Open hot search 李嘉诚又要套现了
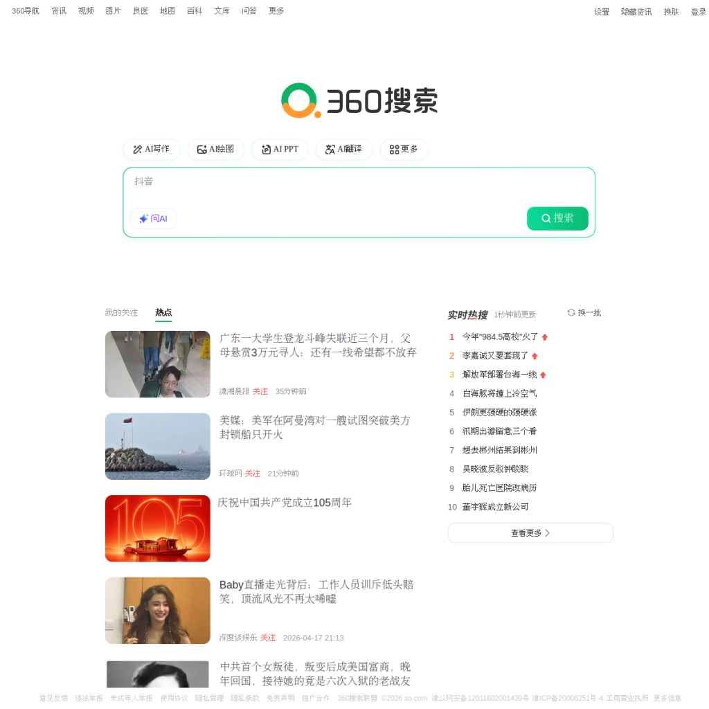 coord(495,356)
